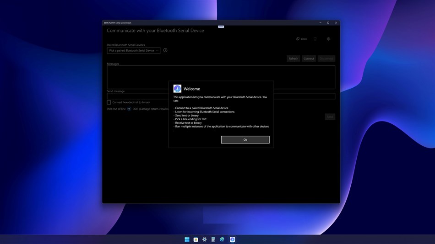Open the Windows Start menu
435x244 pixels.
pos(187,239)
